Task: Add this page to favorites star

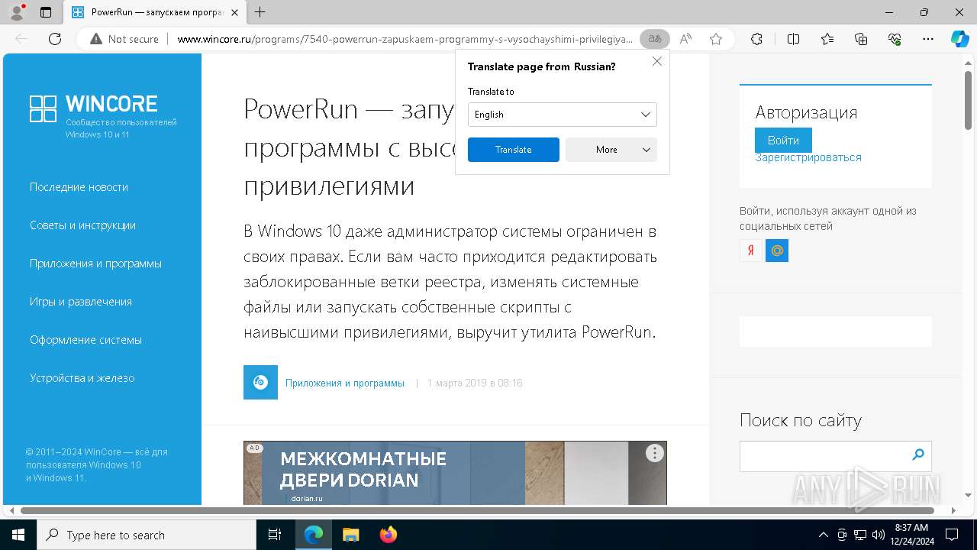Action: point(715,39)
